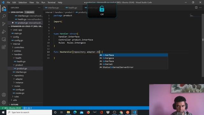Open the Explorer view in activity bar
Screen dimensions: 204x115
4,9
